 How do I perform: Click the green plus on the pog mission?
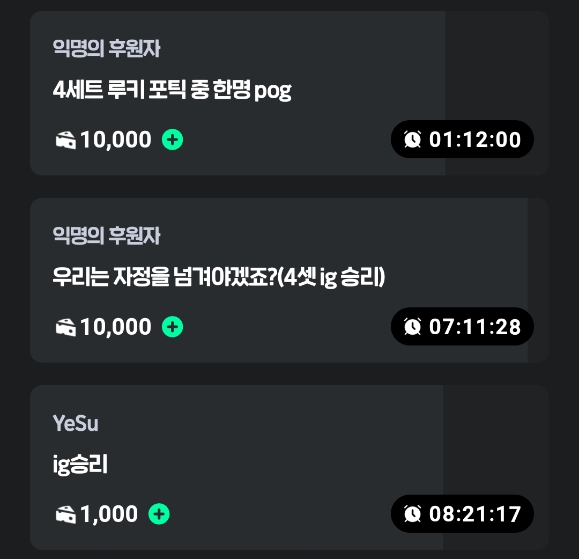[173, 140]
